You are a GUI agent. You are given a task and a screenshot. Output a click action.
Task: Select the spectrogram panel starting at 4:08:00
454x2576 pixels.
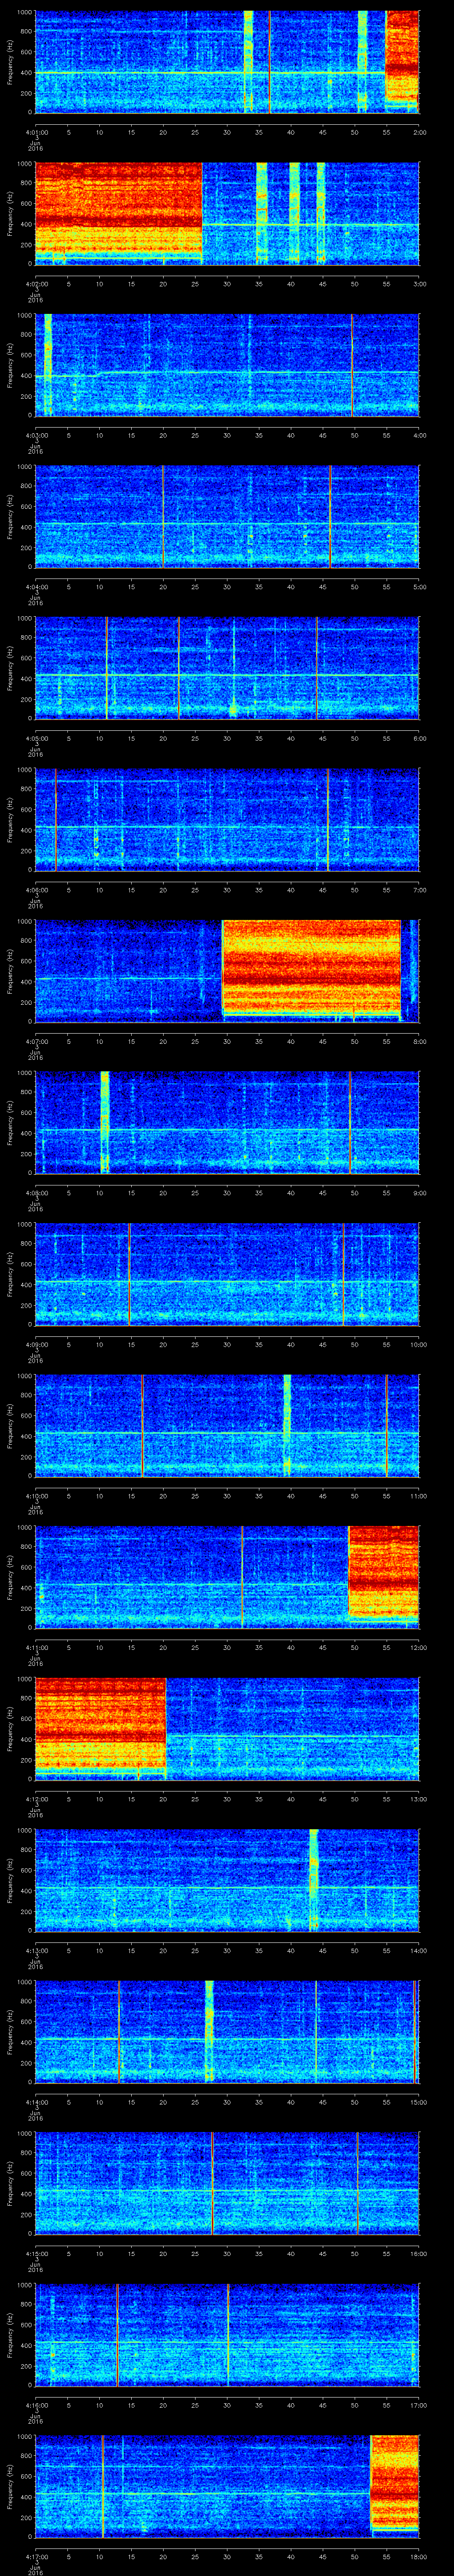pos(227,1122)
